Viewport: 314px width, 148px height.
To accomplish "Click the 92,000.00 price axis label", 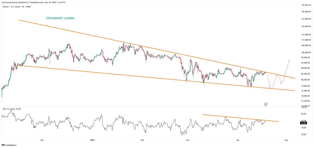I will point(306,63).
